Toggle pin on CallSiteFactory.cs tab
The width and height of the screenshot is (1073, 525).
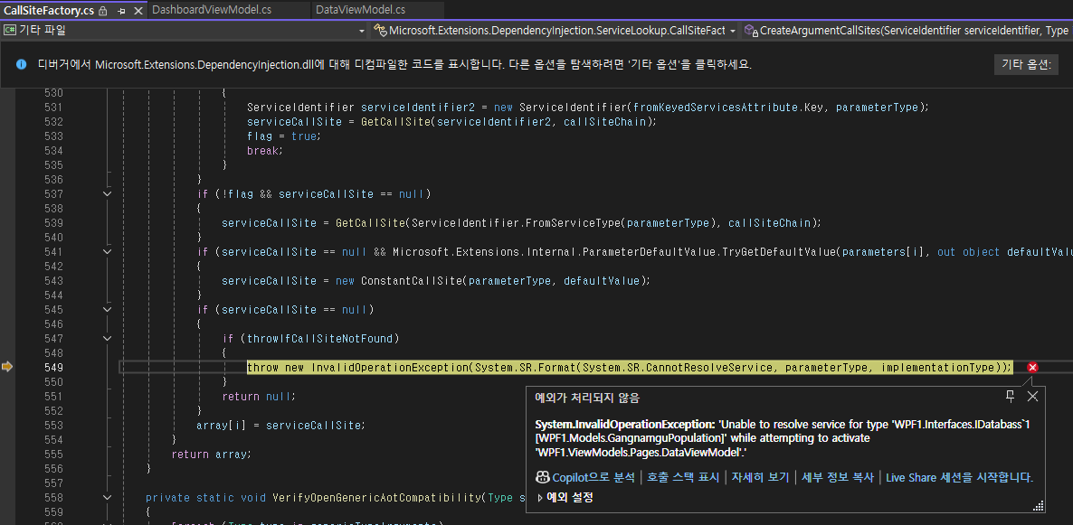[x=121, y=10]
